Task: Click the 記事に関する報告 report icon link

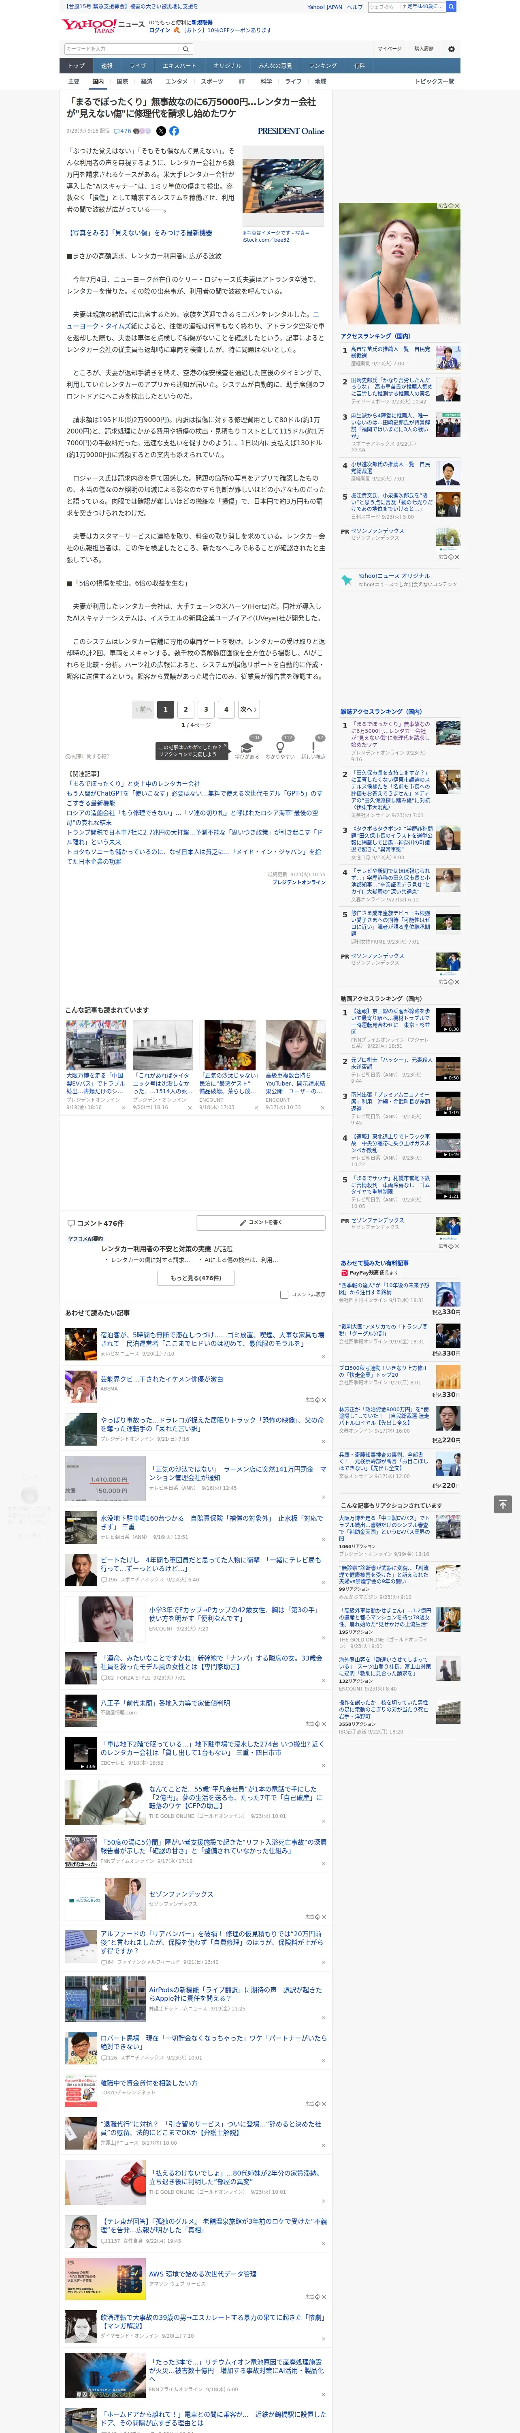Action: (x=89, y=757)
